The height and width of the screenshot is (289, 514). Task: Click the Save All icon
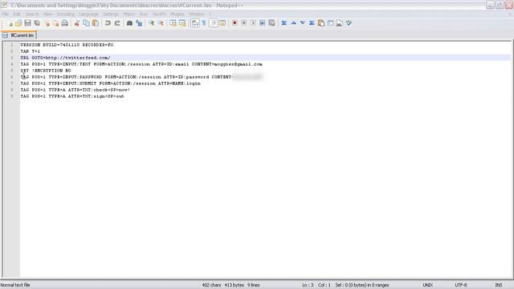click(37, 23)
